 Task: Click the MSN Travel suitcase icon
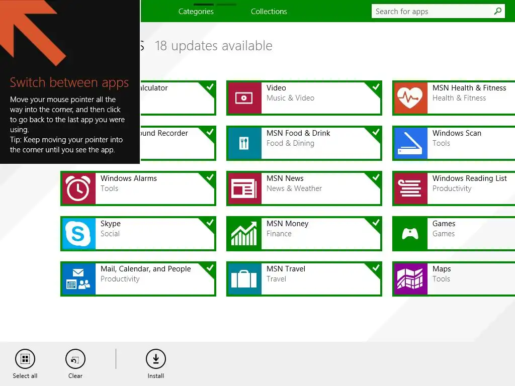click(x=244, y=279)
